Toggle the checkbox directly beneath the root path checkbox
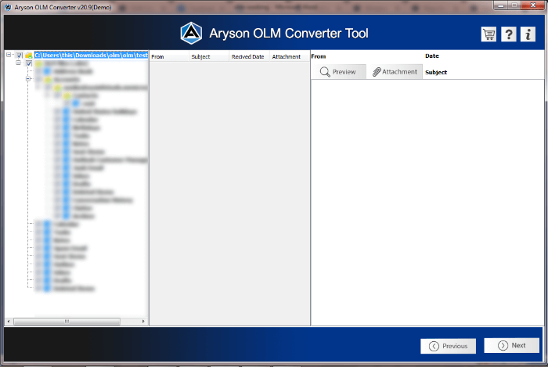 [29, 63]
